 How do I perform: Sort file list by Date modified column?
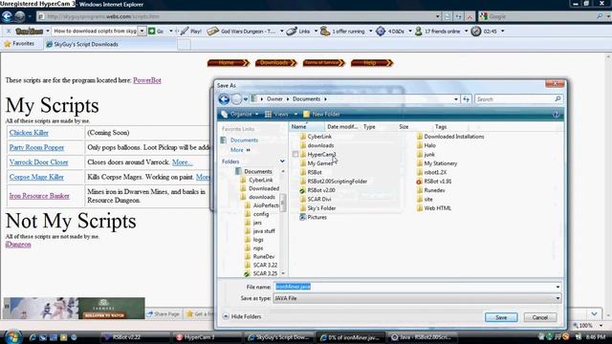coord(342,127)
